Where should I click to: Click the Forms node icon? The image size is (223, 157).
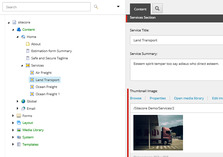click(19, 116)
